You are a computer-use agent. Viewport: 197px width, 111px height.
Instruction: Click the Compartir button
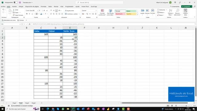click(187, 6)
